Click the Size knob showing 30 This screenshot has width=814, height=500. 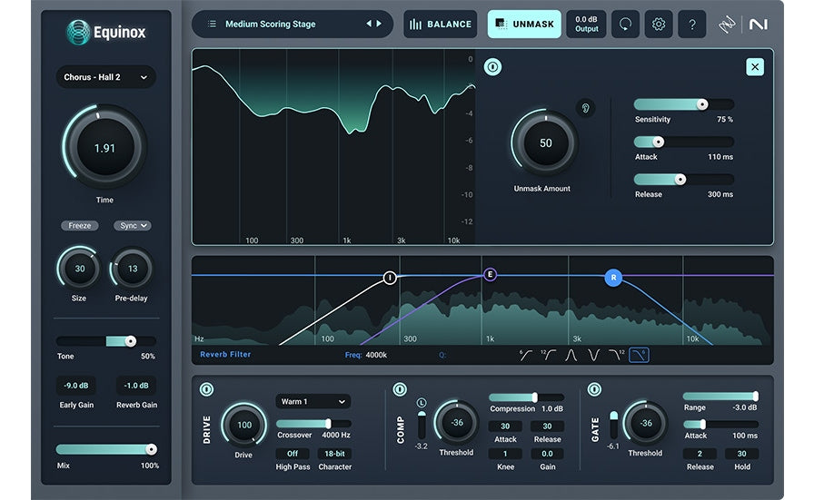(x=79, y=269)
